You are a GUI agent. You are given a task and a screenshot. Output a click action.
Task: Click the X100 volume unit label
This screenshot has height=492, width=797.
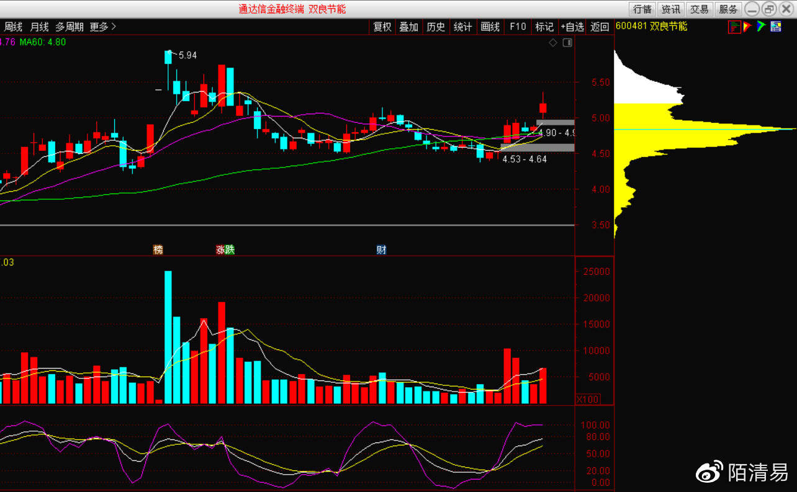click(587, 400)
